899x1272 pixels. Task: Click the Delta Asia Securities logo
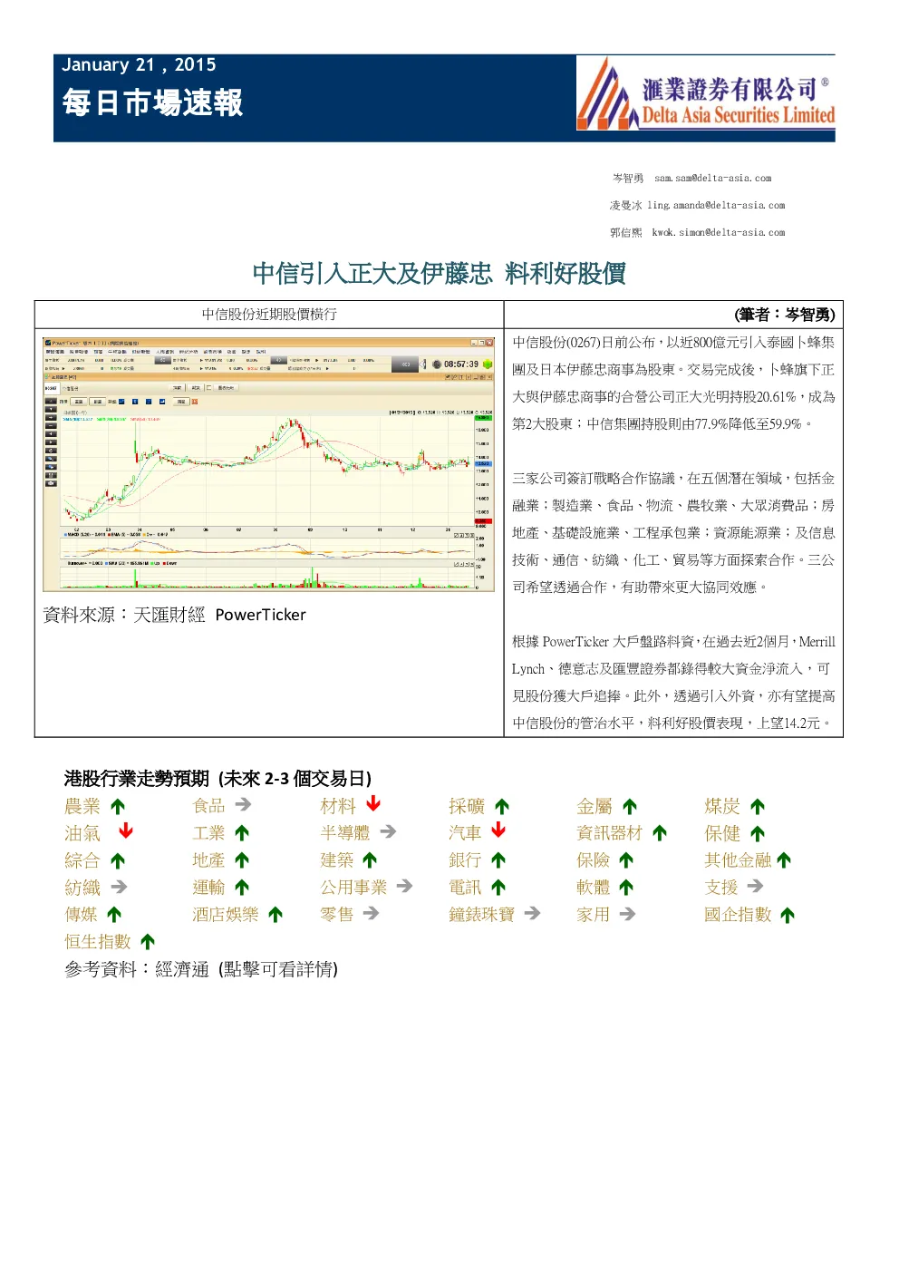coord(705,94)
